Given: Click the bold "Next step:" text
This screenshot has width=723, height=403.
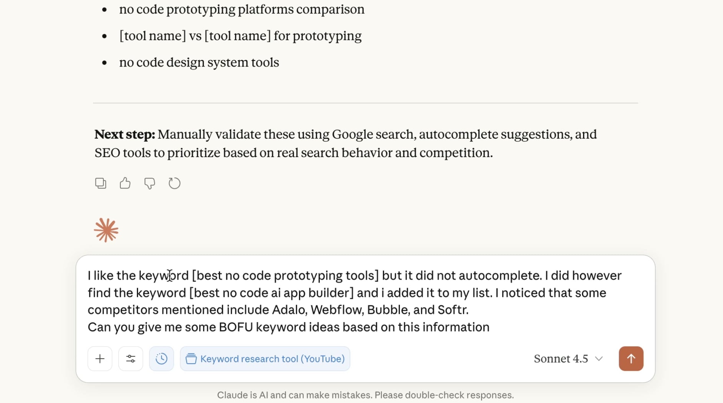Looking at the screenshot, I should pyautogui.click(x=125, y=134).
